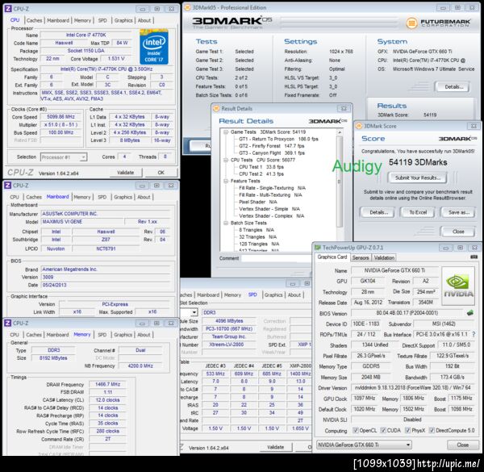Close the Result Details dialog with its X
The height and width of the screenshot is (472, 484).
pos(344,108)
